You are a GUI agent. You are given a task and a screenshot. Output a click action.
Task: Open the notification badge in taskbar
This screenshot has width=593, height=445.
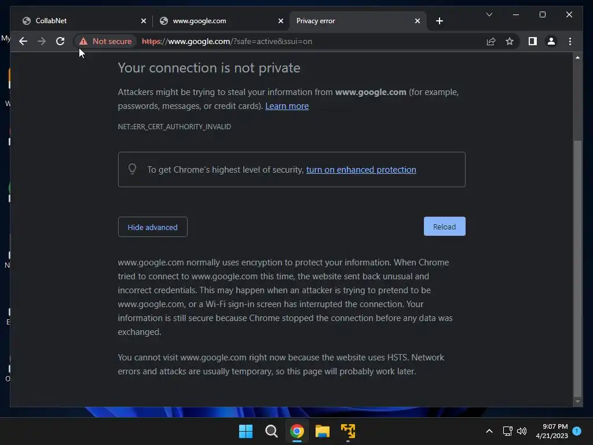(577, 431)
